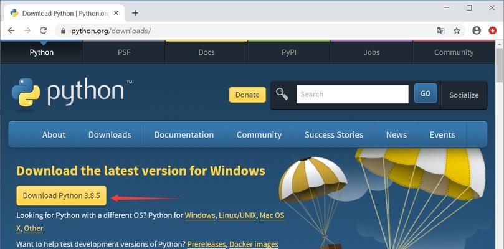504x249 pixels.
Task: Follow the Windows OS link
Action: coord(200,215)
